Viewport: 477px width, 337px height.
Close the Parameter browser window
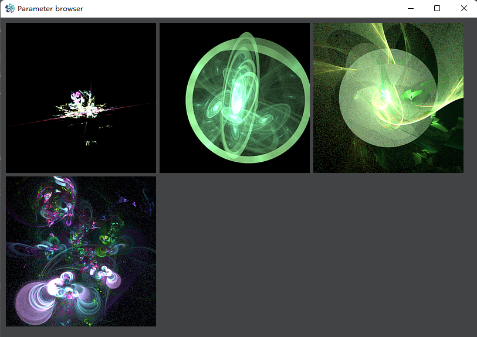(464, 9)
